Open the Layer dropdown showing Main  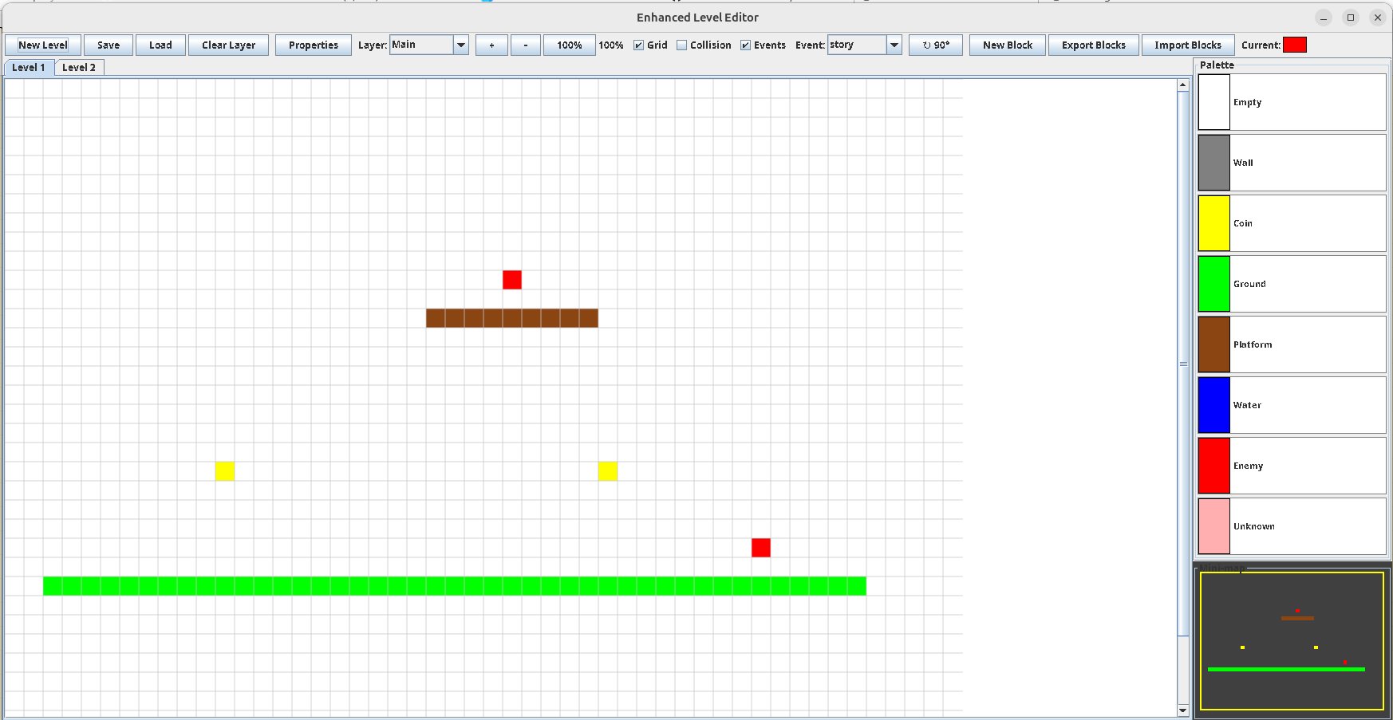point(428,45)
